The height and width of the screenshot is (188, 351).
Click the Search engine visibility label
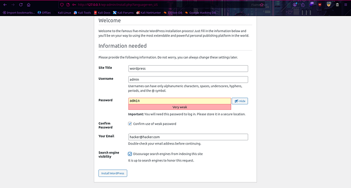coord(109,154)
